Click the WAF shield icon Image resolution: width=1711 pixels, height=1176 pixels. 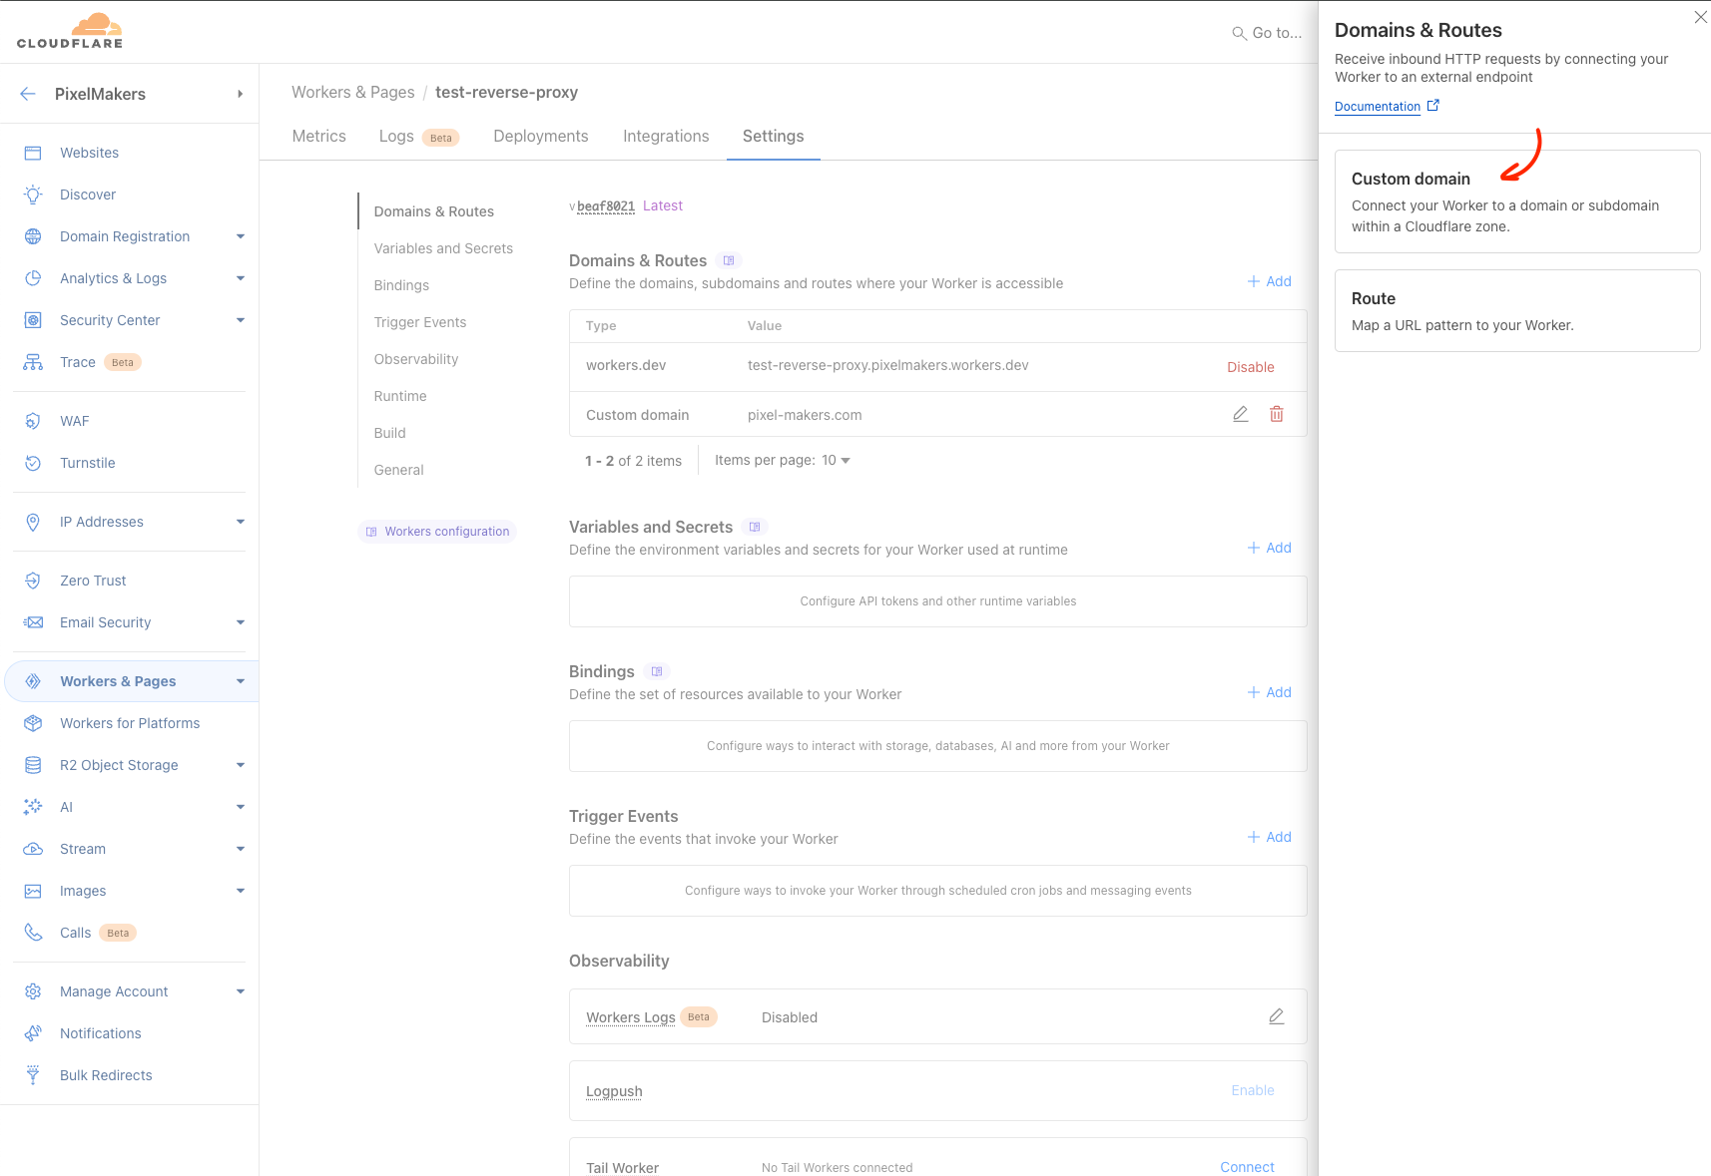point(33,421)
